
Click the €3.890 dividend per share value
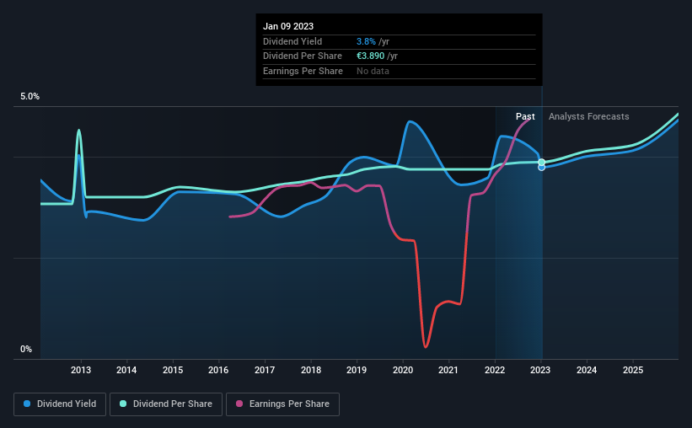point(370,56)
